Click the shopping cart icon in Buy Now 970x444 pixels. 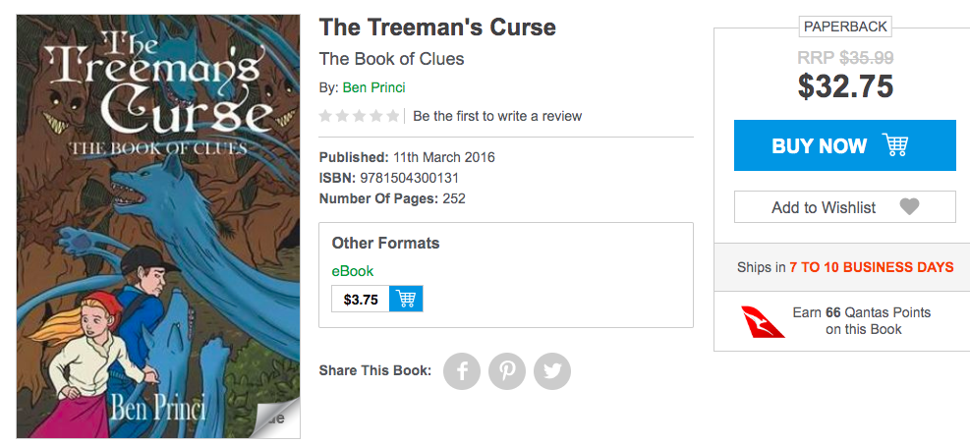895,145
